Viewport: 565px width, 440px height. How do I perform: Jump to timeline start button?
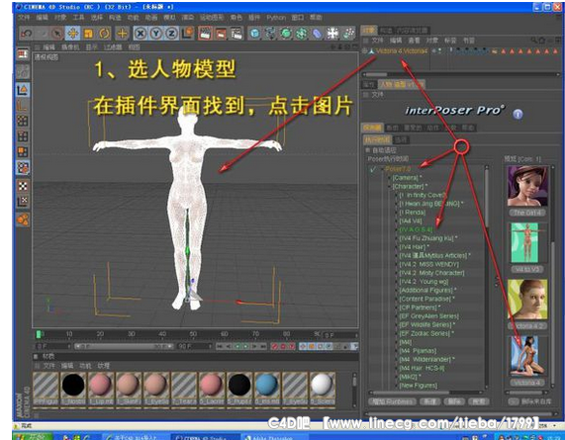point(220,346)
